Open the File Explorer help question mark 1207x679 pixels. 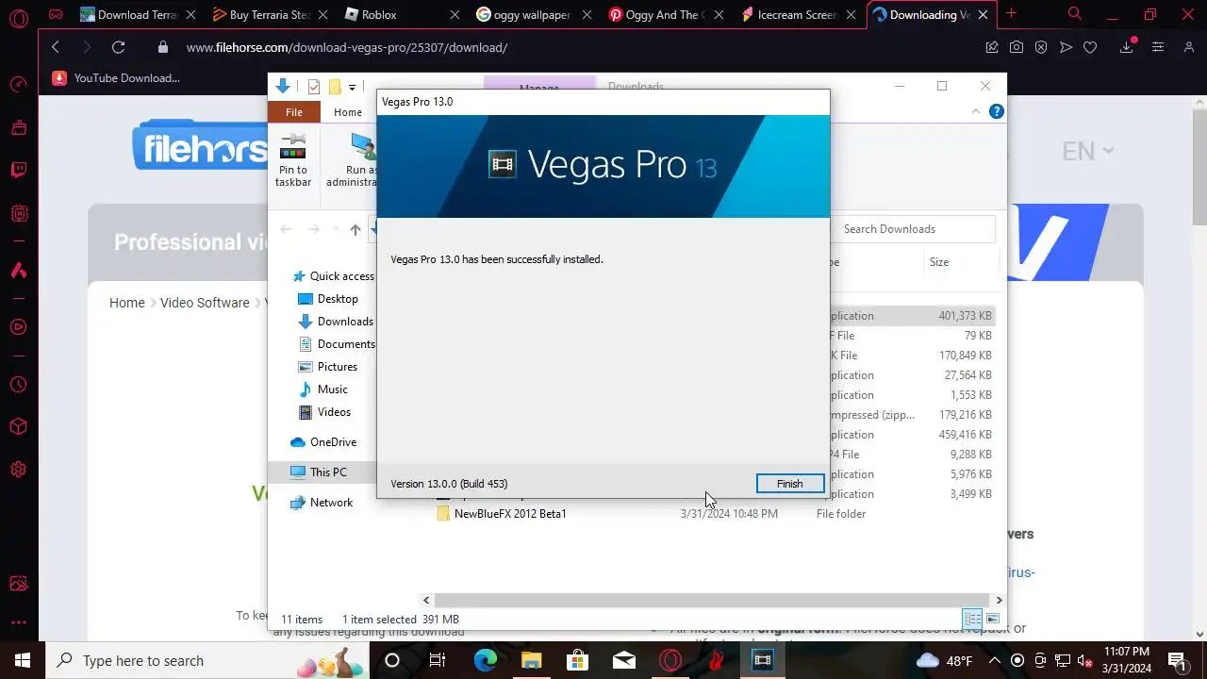point(997,111)
